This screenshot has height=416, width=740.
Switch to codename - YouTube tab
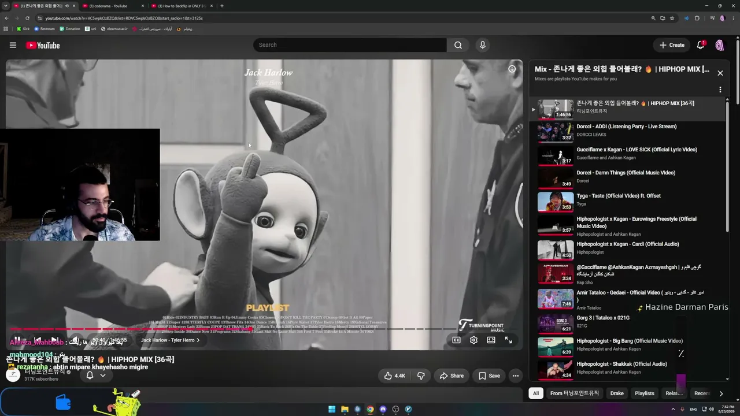(x=113, y=6)
